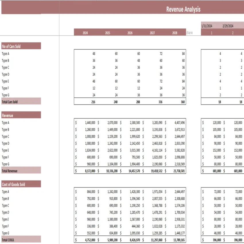Click total cars sold value 288
The width and height of the screenshot is (244, 244).
point(138,102)
